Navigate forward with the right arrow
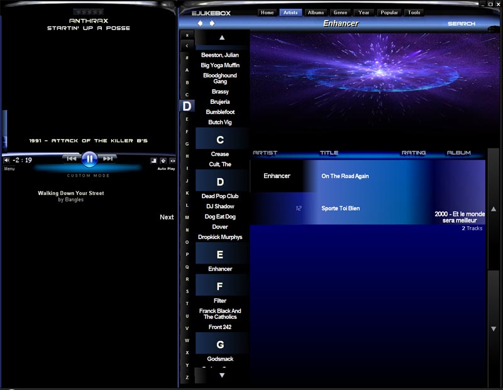503x390 pixels. coord(212,23)
